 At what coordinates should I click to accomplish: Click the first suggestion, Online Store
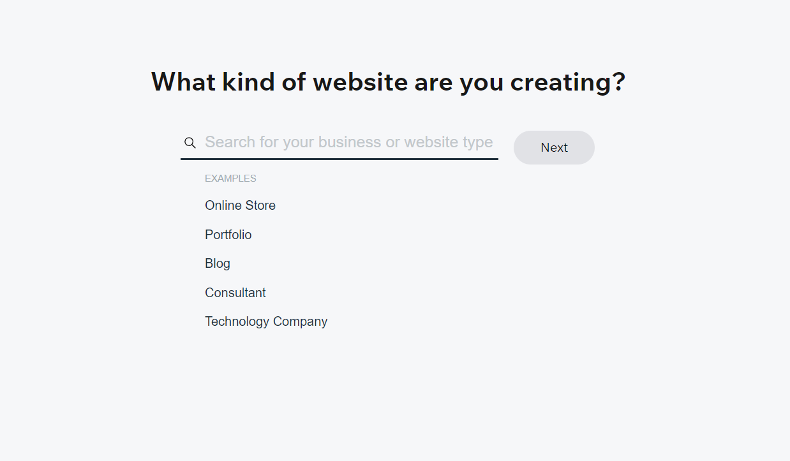(240, 205)
